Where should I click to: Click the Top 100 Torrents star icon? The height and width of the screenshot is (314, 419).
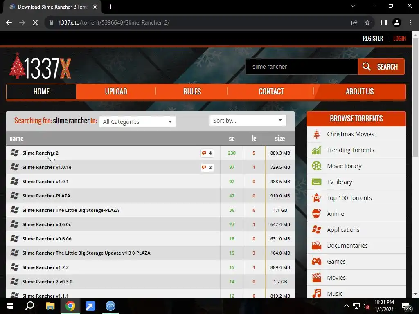point(317,198)
